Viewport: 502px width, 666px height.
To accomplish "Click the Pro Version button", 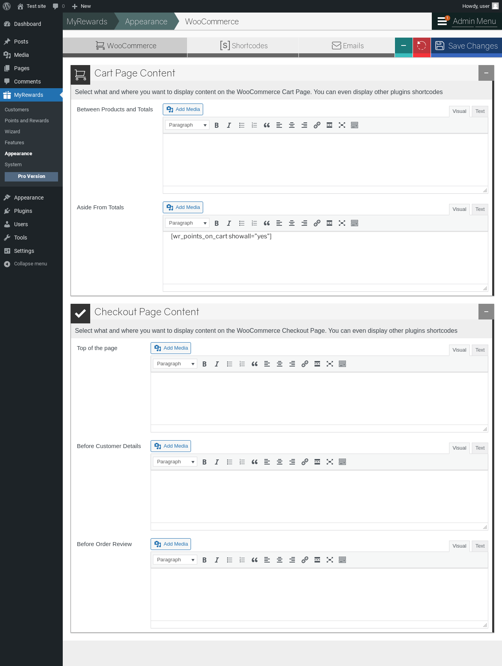I will click(31, 177).
